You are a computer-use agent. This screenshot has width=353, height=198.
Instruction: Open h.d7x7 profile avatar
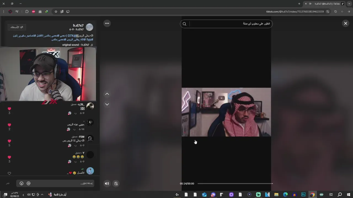(89, 27)
